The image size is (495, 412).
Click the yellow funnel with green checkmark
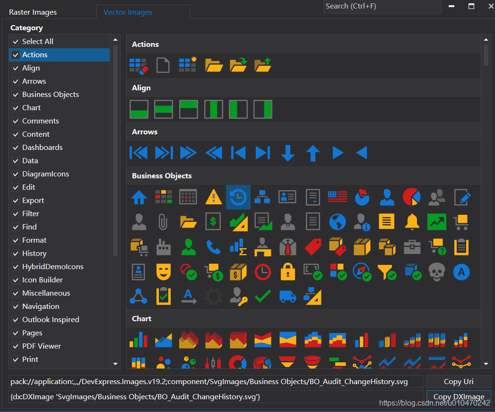(387, 272)
